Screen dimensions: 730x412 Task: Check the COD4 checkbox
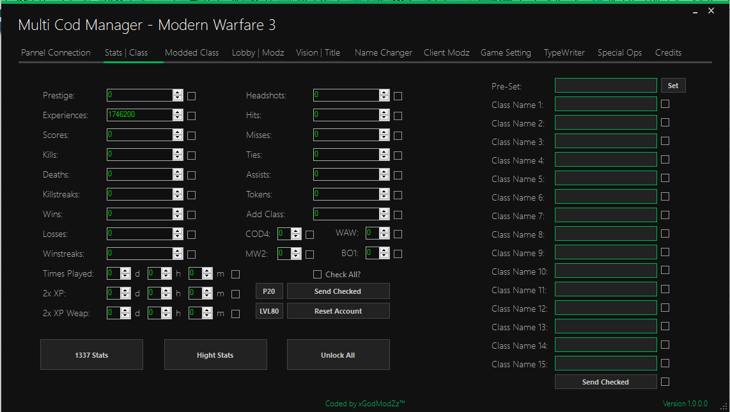click(x=309, y=234)
